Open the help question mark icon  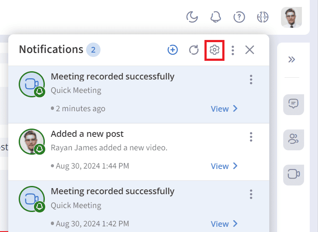pos(239,17)
